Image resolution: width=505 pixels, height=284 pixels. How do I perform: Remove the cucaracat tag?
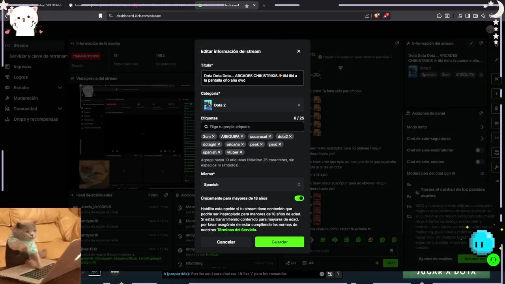pyautogui.click(x=270, y=136)
